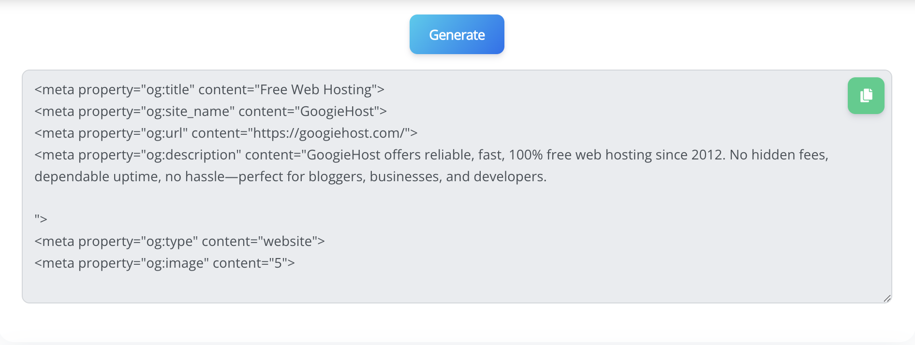Image resolution: width=915 pixels, height=345 pixels.
Task: Click the textarea resize handle
Action: pyautogui.click(x=887, y=299)
